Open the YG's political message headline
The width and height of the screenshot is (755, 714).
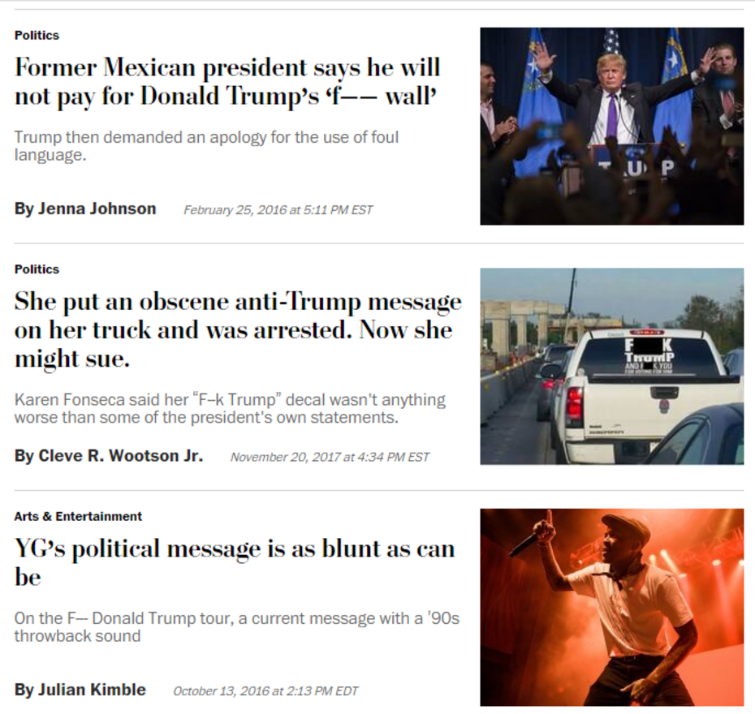click(x=235, y=562)
